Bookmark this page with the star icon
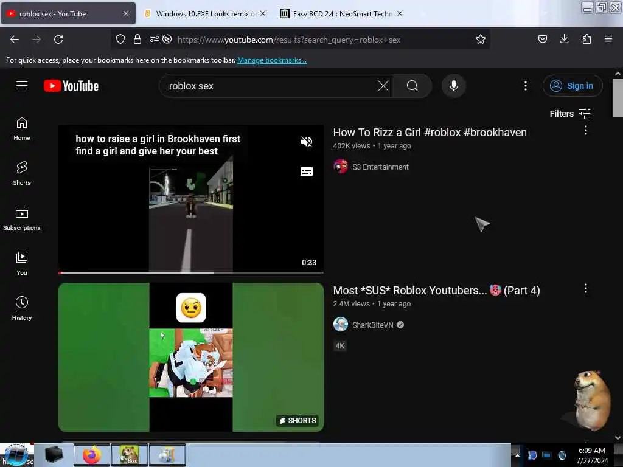Screen dimensions: 623x467 tap(481, 39)
